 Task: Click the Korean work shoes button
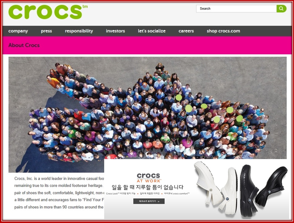(x=149, y=201)
